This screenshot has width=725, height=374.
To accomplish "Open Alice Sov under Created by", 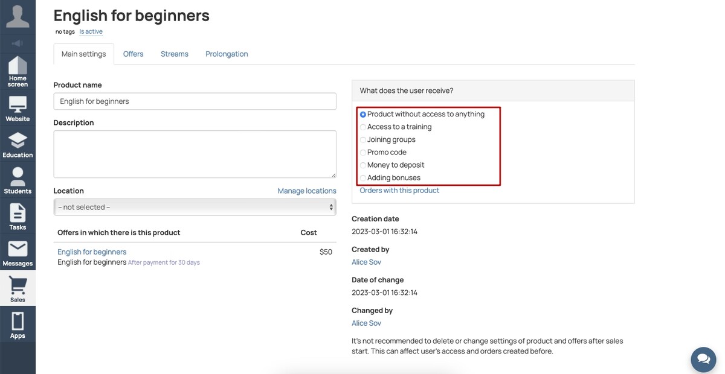I will point(366,262).
